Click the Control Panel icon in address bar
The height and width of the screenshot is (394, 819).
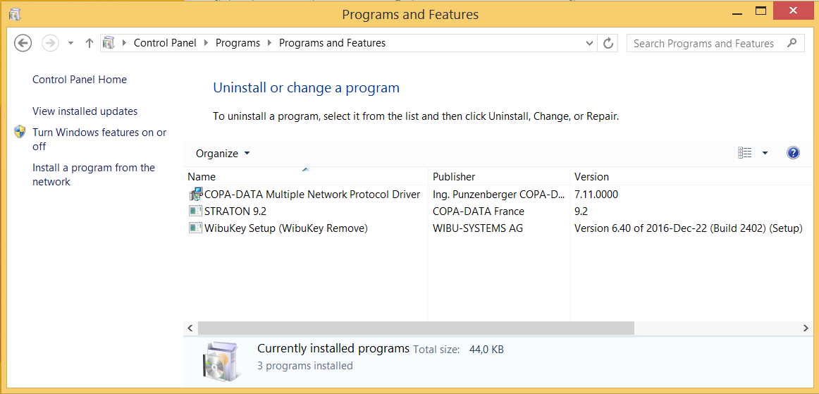tap(109, 43)
